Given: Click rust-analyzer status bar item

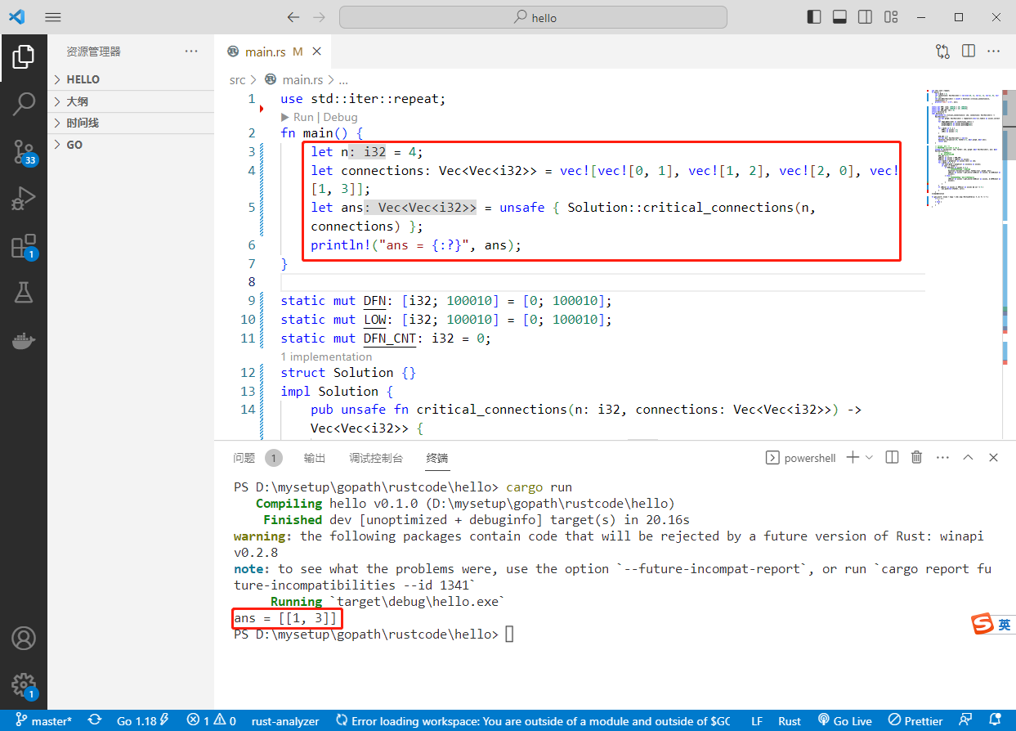Looking at the screenshot, I should coord(285,721).
